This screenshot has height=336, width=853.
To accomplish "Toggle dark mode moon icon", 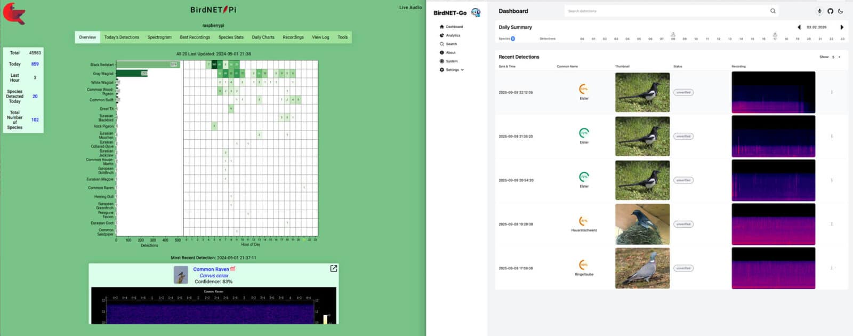I will coord(841,11).
